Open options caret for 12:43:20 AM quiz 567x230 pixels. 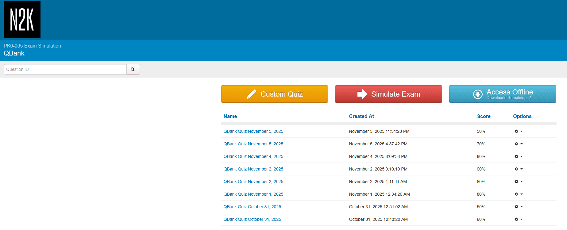click(521, 219)
